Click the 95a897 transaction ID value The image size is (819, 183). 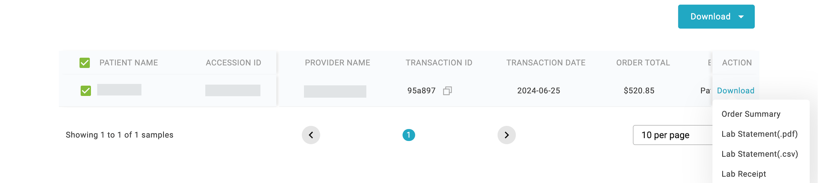(x=421, y=91)
